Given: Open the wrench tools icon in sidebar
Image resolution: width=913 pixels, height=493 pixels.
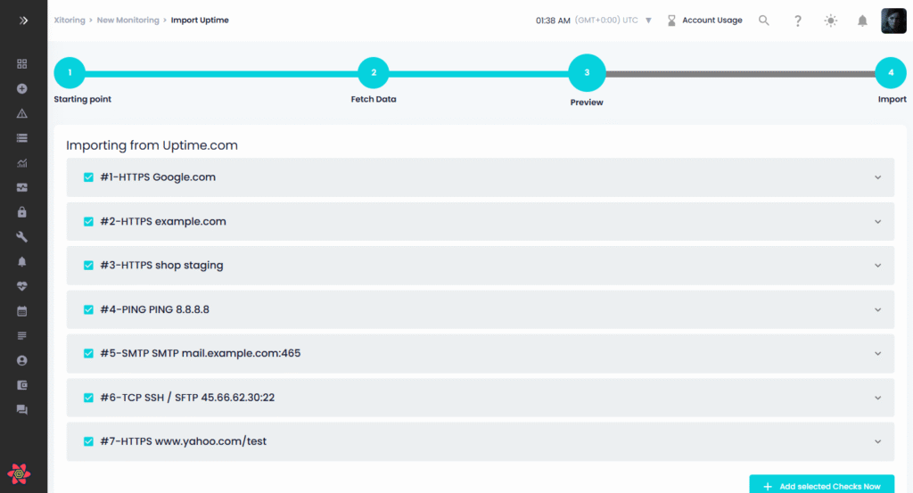Looking at the screenshot, I should pyautogui.click(x=22, y=237).
